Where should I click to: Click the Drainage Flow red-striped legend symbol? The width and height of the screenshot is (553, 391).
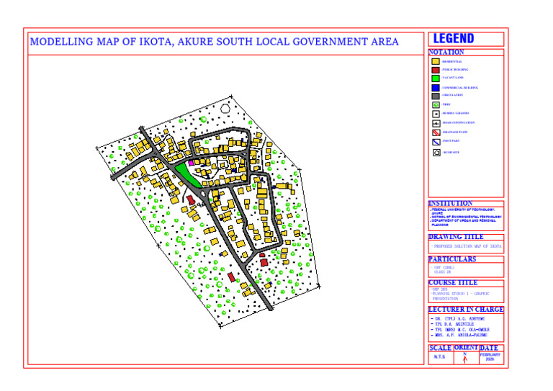click(x=436, y=132)
